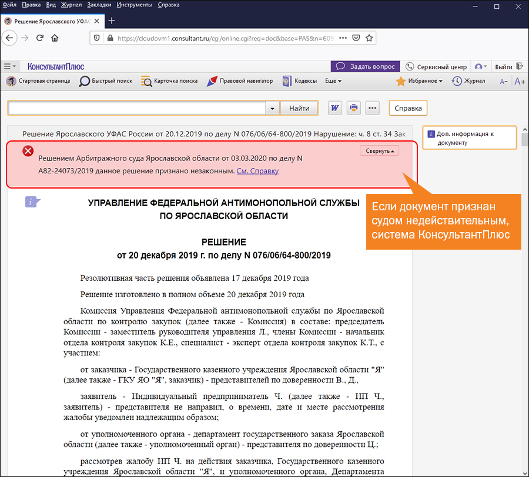This screenshot has width=529, height=477.
Task: Increase font size with A+ button
Action: click(520, 82)
